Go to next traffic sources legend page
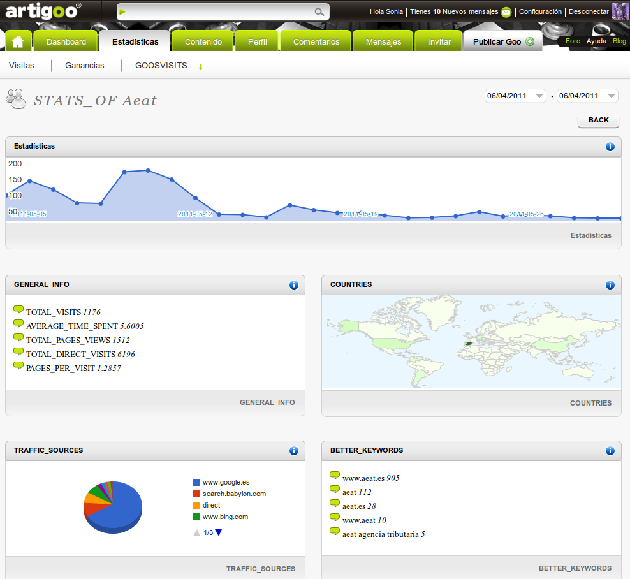The width and height of the screenshot is (630, 579). coord(219,532)
